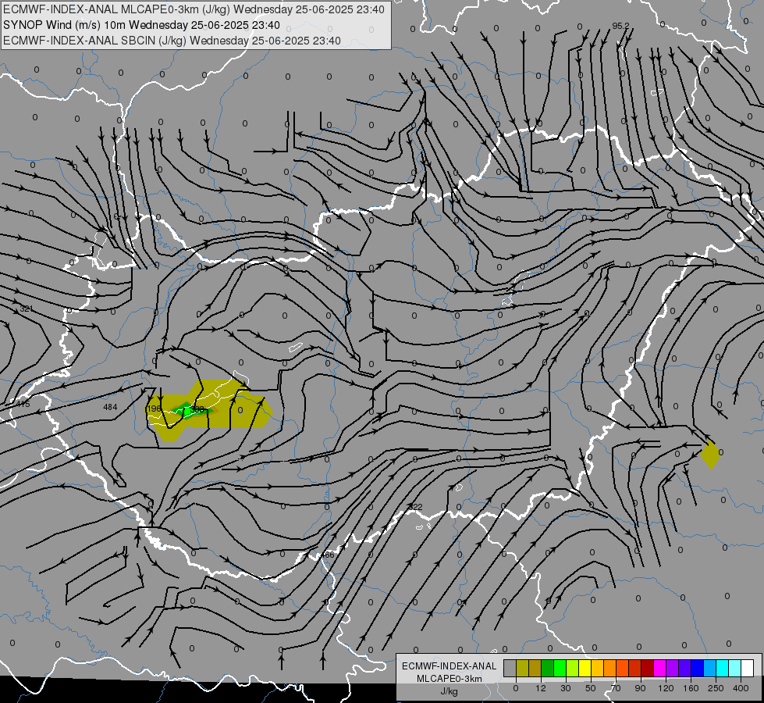Viewport: 764px width, 703px height.
Task: Click the legend scale value 250
Action: click(x=716, y=688)
